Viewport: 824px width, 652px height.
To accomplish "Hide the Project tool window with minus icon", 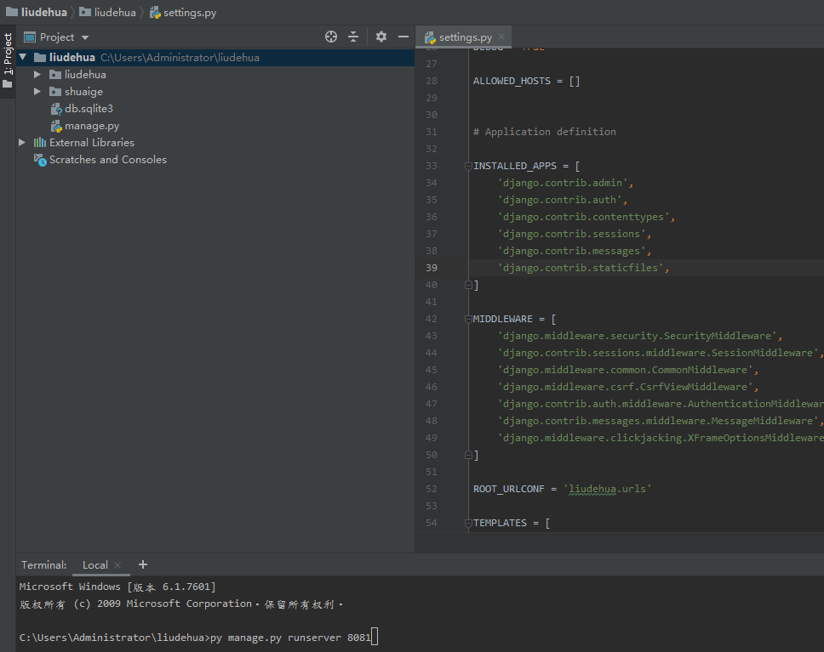I will point(403,37).
